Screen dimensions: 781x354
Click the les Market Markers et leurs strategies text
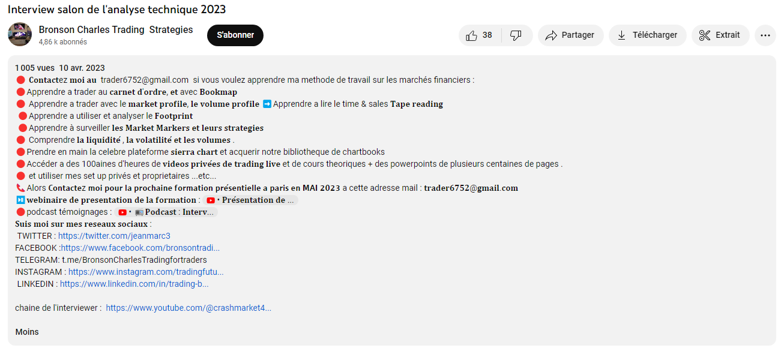(x=188, y=128)
